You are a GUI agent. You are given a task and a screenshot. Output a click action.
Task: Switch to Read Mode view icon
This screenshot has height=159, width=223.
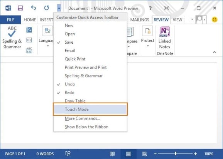click(112, 154)
